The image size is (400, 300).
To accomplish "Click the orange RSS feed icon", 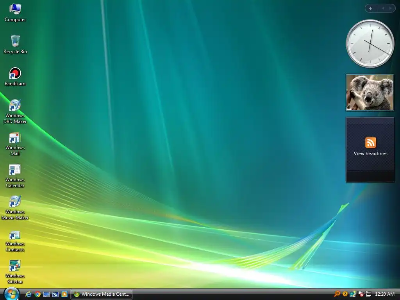I will (x=370, y=142).
